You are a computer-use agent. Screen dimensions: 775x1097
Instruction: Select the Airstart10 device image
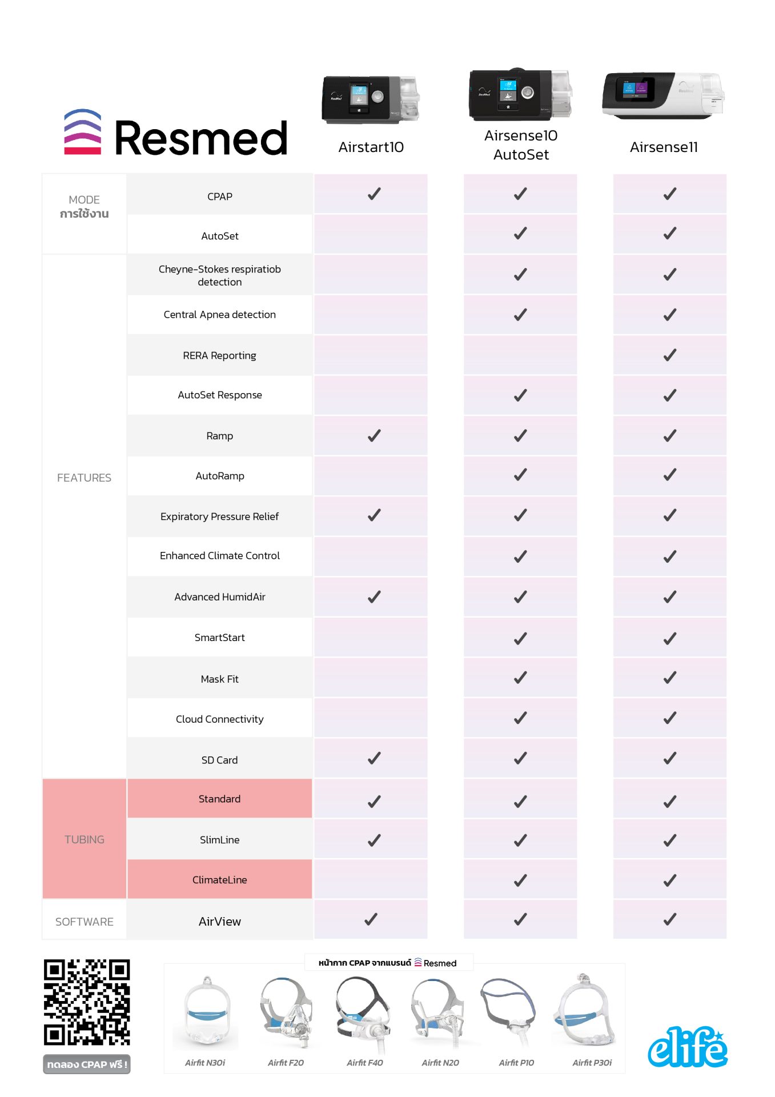click(371, 99)
